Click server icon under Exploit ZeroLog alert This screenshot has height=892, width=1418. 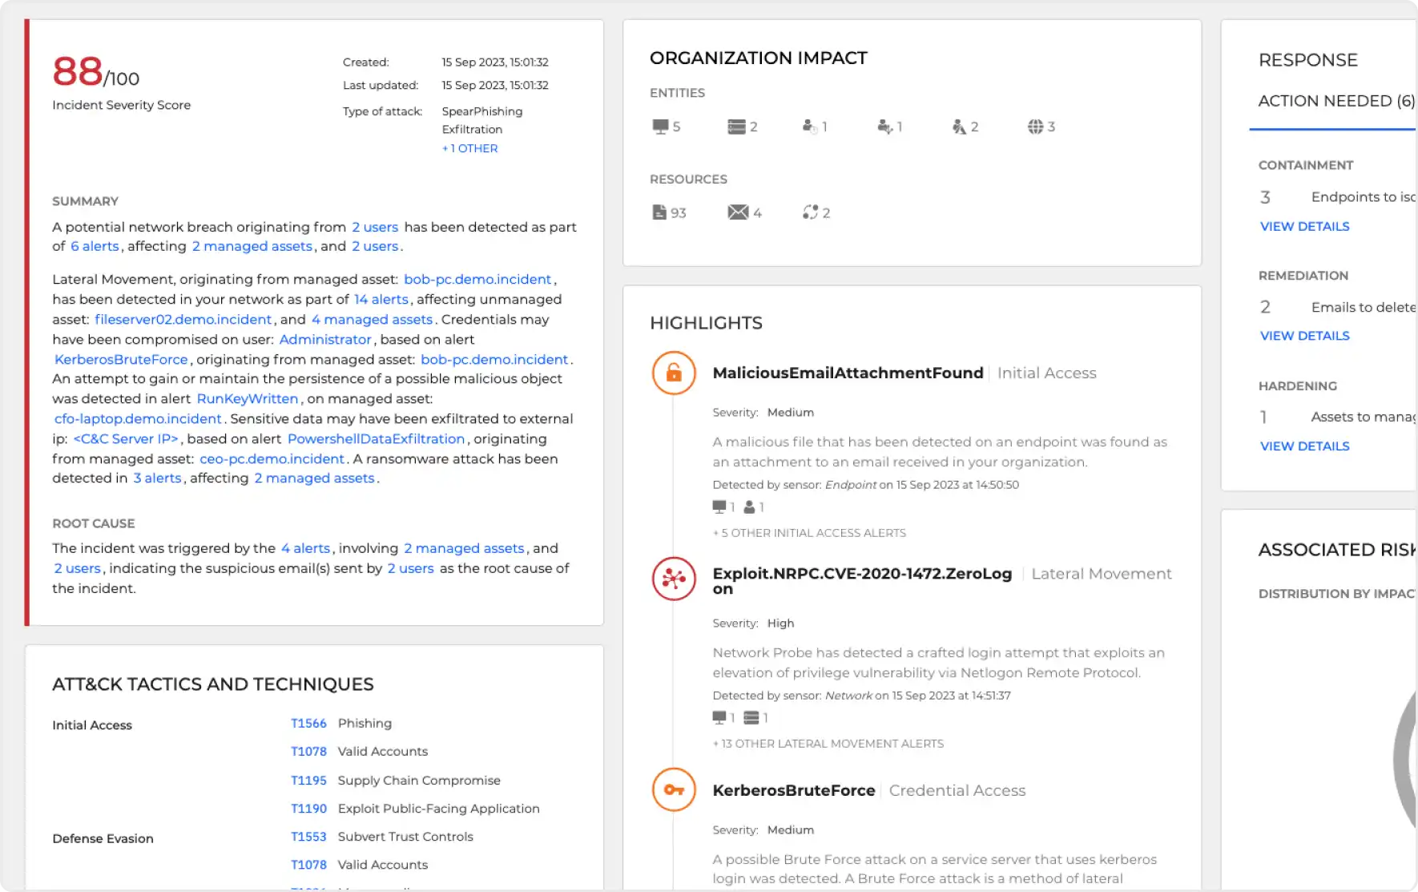(x=751, y=717)
